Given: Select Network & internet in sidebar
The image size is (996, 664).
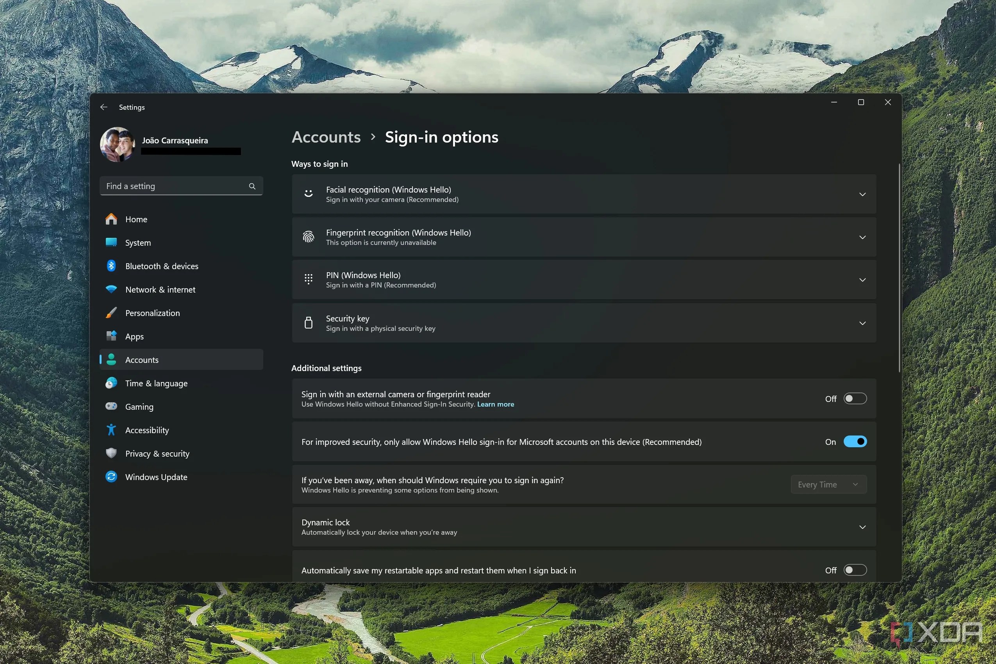Looking at the screenshot, I should 160,290.
